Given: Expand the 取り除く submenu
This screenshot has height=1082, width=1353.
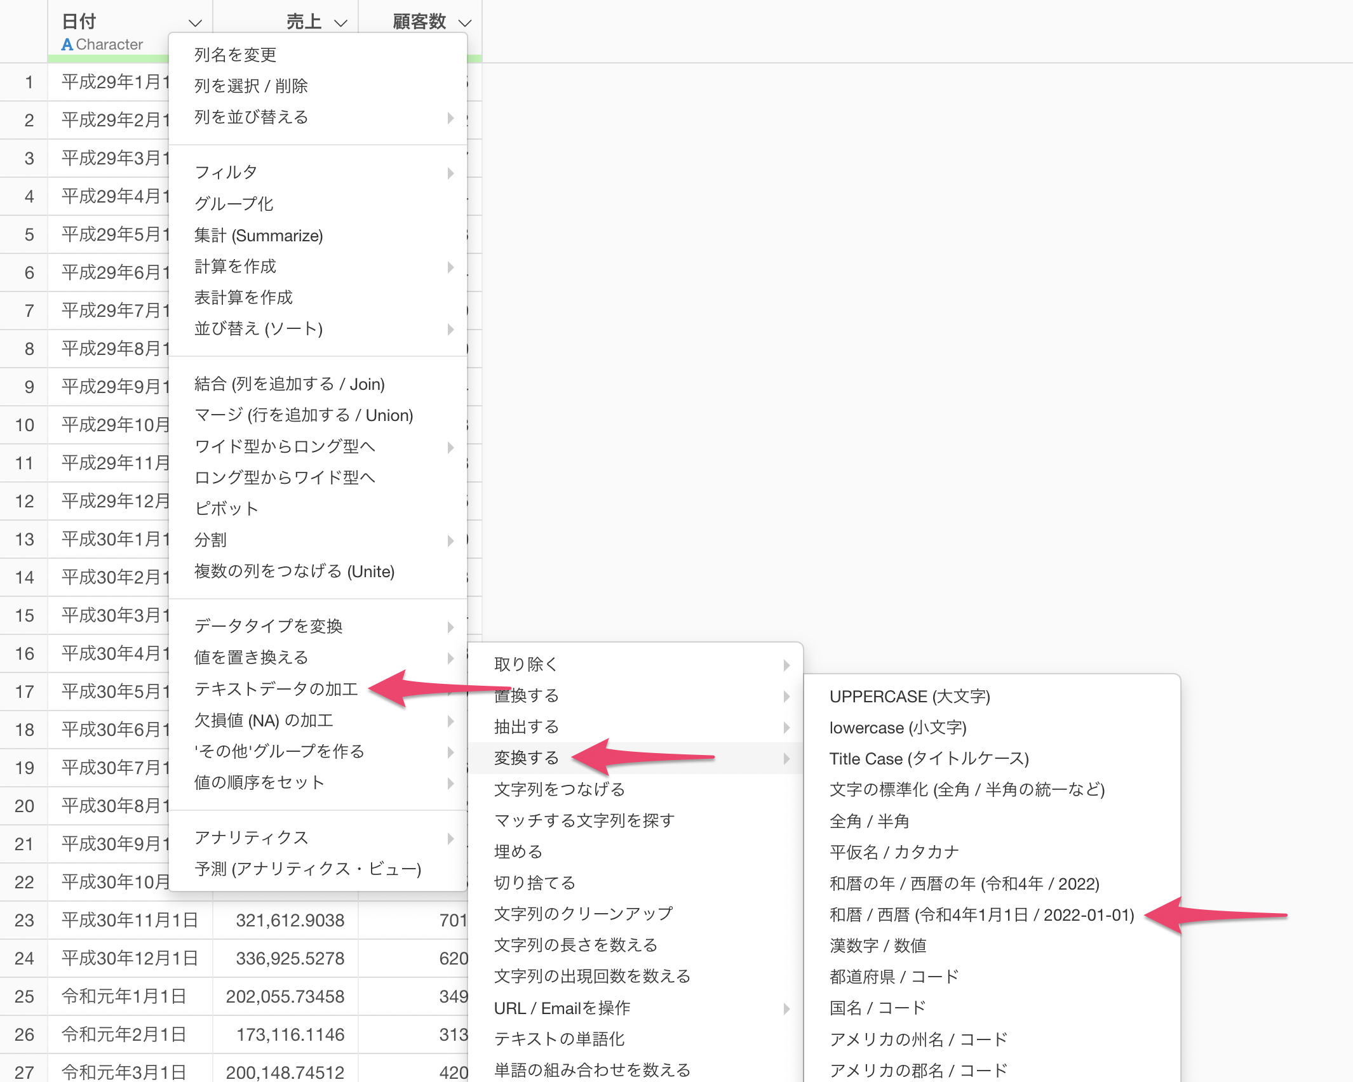Looking at the screenshot, I should [x=635, y=664].
